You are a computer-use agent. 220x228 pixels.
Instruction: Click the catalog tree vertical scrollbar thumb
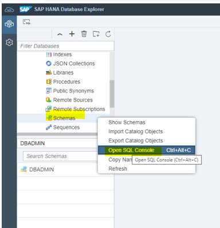[x=112, y=94]
